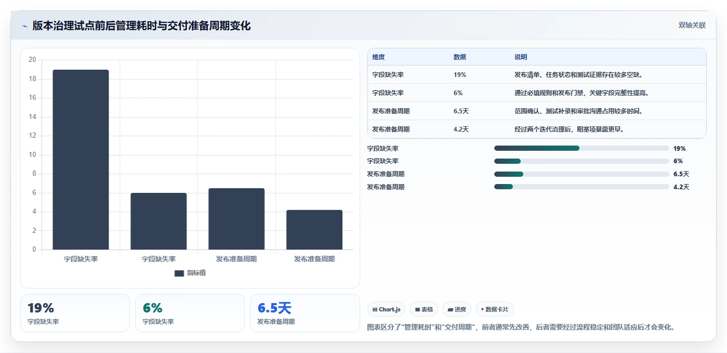Click the description 范围确认、测试补录和审批沟通占用较多时间。
Image resolution: width=727 pixels, height=353 pixels.
(579, 111)
